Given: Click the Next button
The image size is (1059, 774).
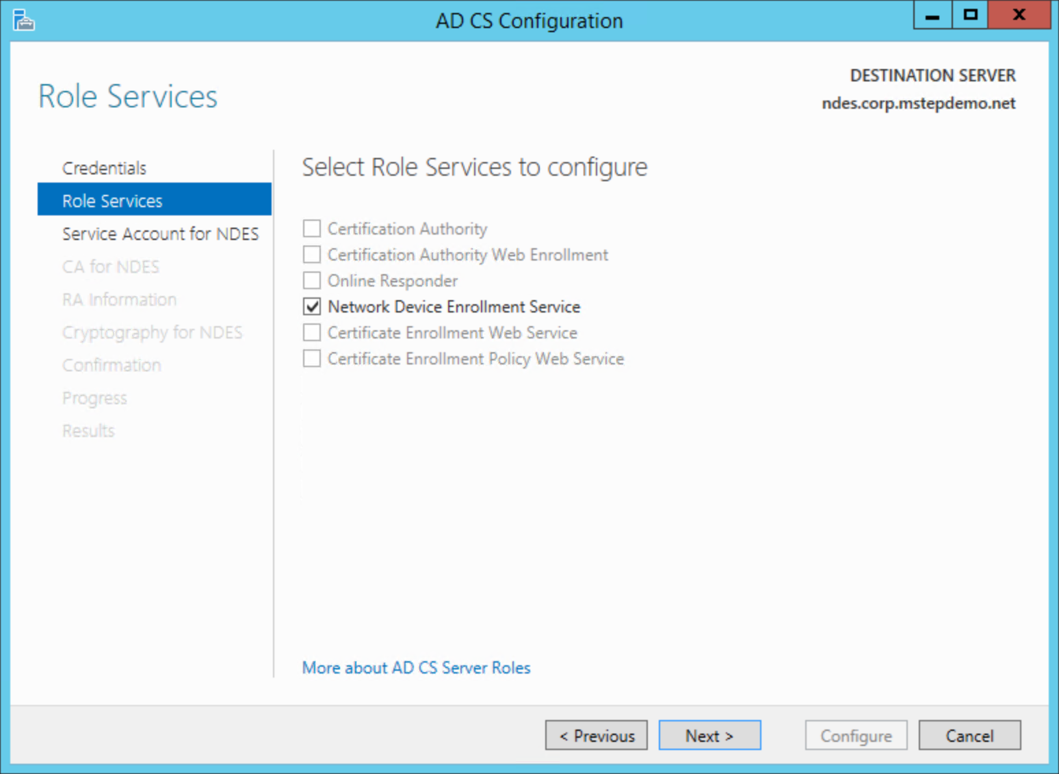Looking at the screenshot, I should [709, 736].
